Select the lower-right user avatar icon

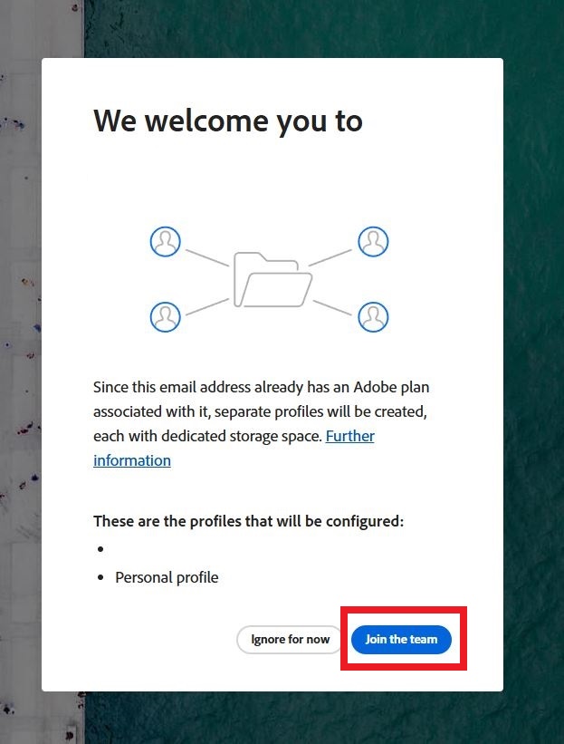pos(373,317)
